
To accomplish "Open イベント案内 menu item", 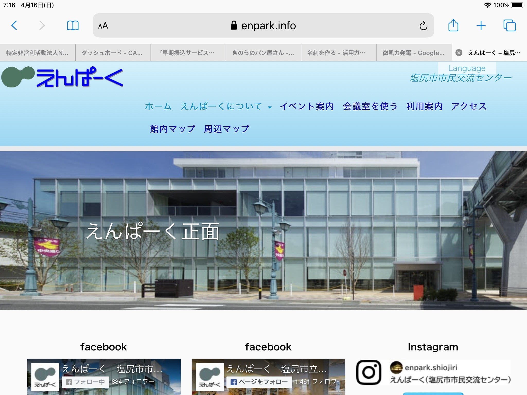I will pyautogui.click(x=306, y=106).
